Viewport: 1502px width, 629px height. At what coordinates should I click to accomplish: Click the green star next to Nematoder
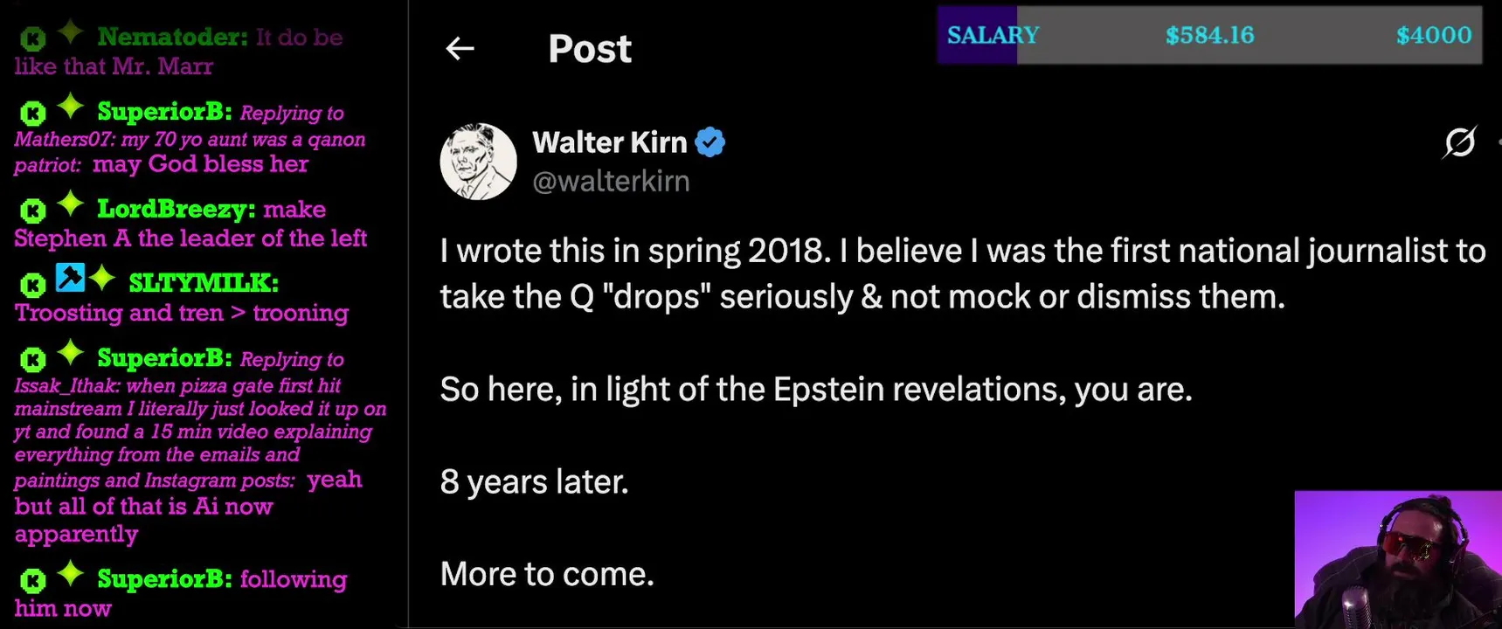71,33
